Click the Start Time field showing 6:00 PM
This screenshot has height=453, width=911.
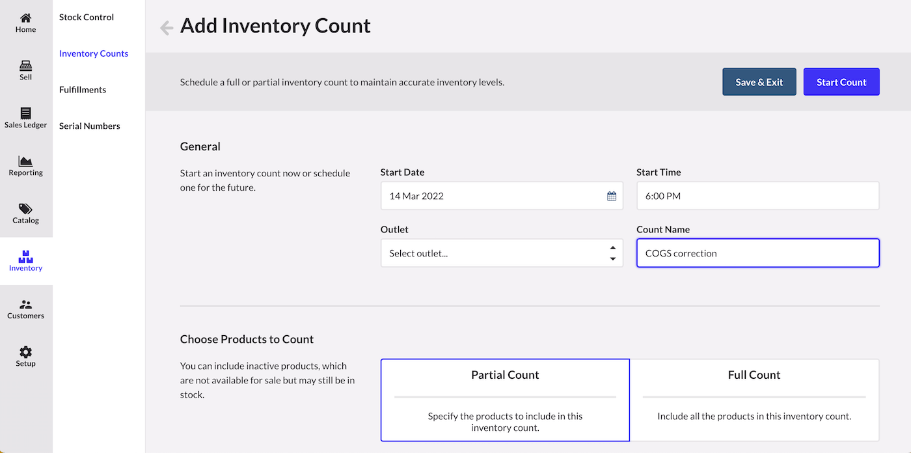[758, 196]
